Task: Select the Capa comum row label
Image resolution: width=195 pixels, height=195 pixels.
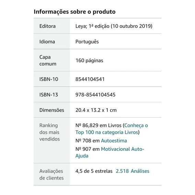Action: [x=48, y=60]
